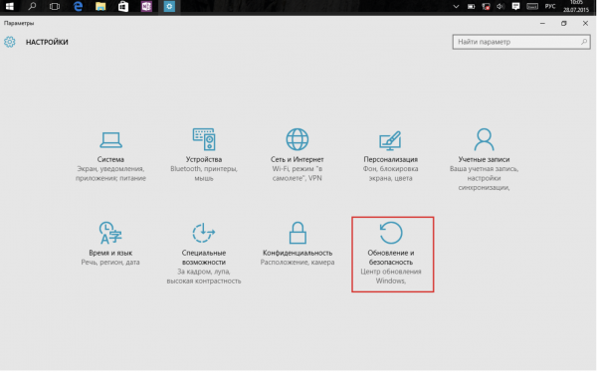Switch input language РУС
Screen dimensions: 597x372
tap(550, 7)
